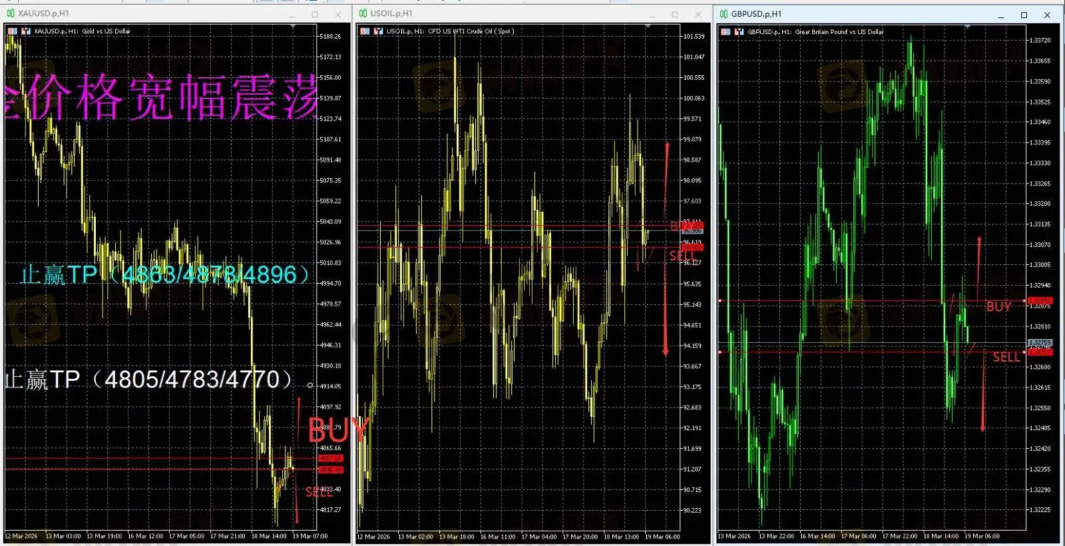Screen dimensions: 1065x546
Task: Click the XAUUSD window candlestick title icon
Action: (10, 13)
